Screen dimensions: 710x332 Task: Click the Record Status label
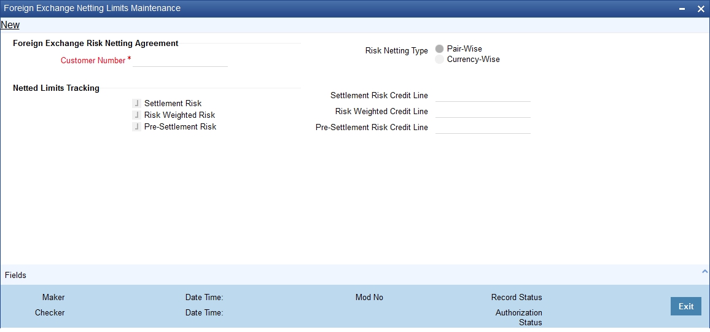click(517, 297)
